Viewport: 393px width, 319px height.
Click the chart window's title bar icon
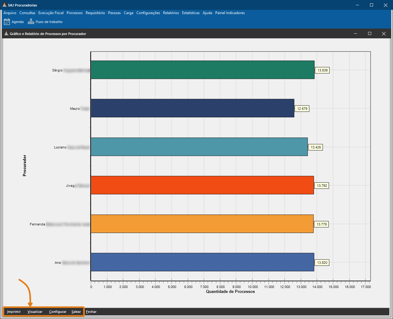click(x=6, y=34)
